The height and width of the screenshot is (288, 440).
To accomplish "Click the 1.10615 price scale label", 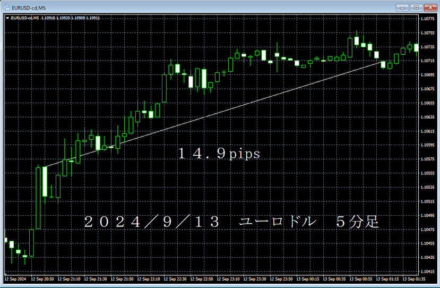I will click(428, 131).
